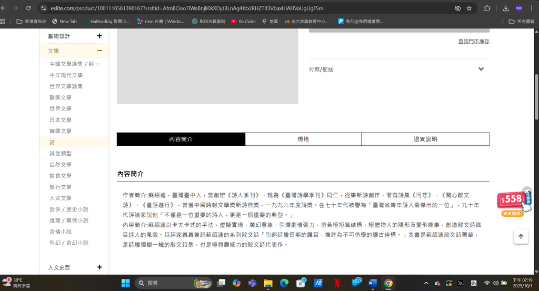Screen dimensions: 539x291
Task: Expand the 人文史哲 category
Action: (99, 267)
